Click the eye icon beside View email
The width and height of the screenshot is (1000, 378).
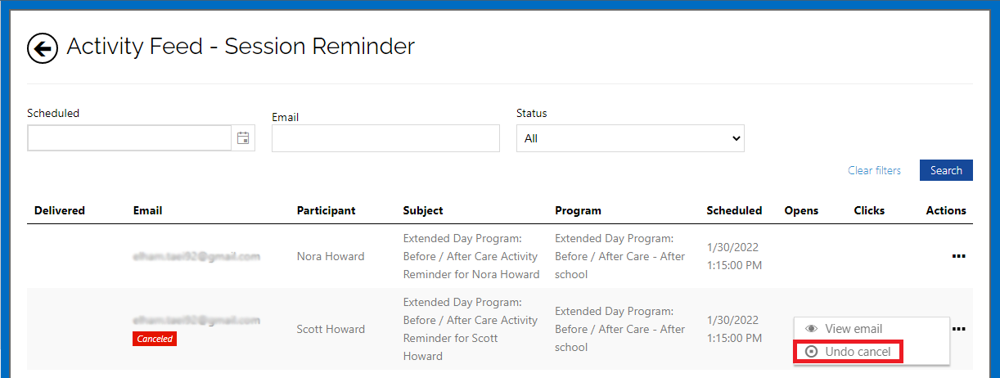tap(812, 329)
